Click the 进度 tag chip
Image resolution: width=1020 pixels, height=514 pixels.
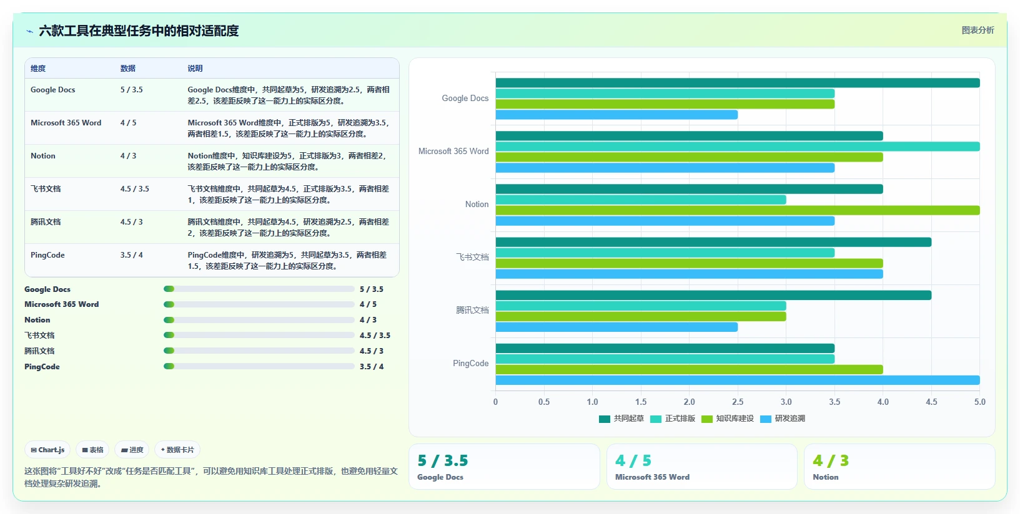(132, 450)
